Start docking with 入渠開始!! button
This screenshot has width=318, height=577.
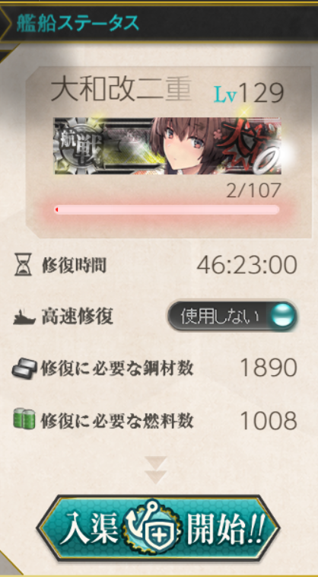[158, 529]
